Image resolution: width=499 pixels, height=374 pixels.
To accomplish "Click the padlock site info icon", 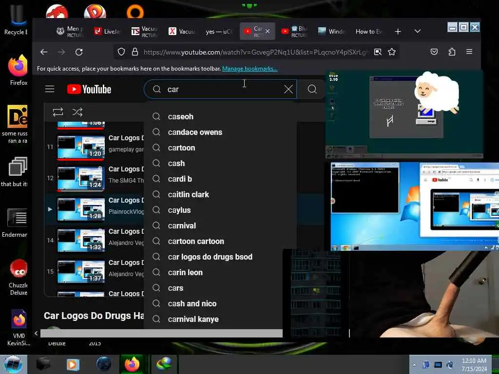I will coord(135,52).
